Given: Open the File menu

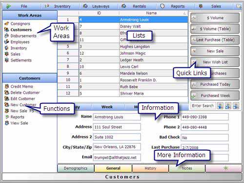Looking at the screenshot, I should coord(24,6).
